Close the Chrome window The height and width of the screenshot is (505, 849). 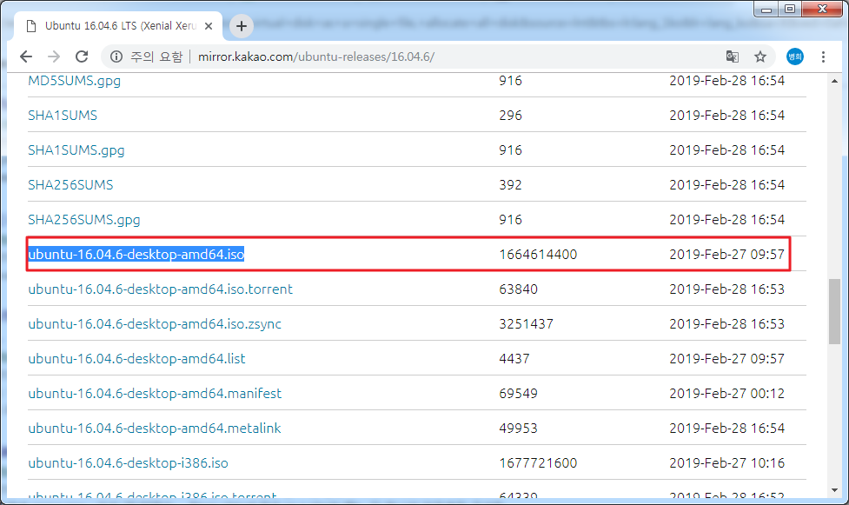tap(822, 10)
